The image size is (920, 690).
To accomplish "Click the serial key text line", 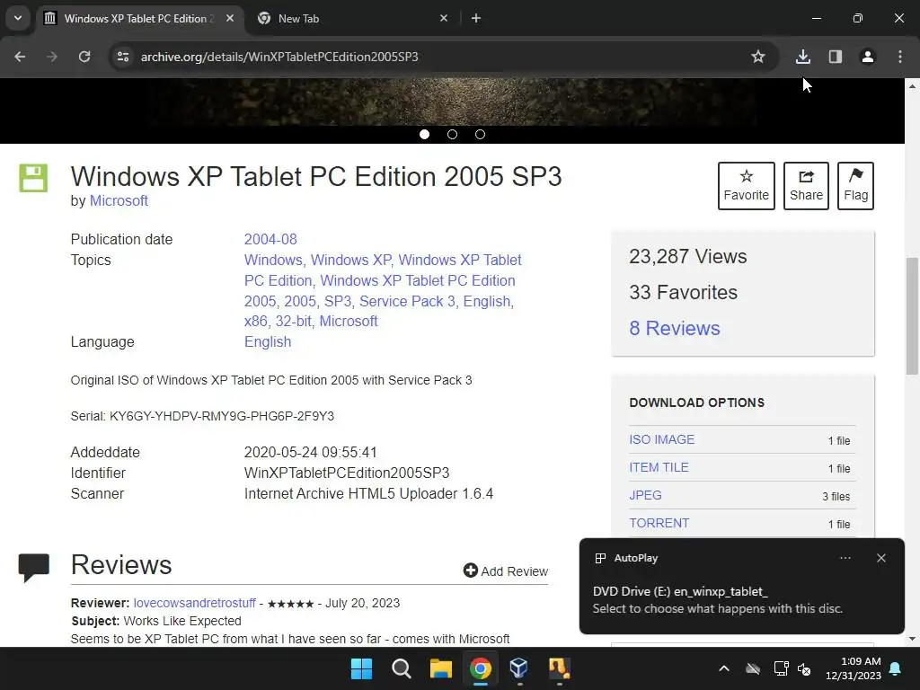I will (202, 416).
